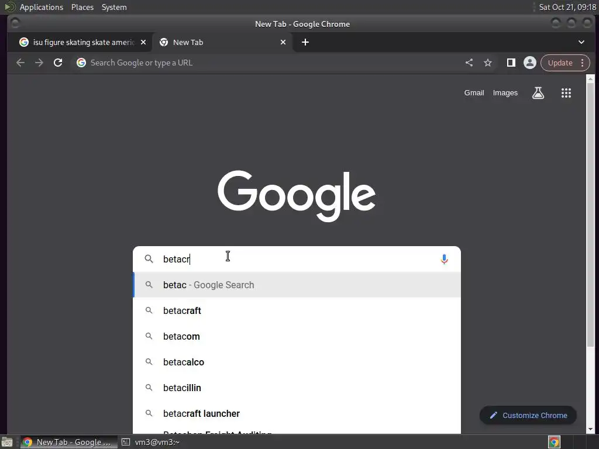Viewport: 599px width, 449px height.
Task: Open the Places menu
Action: click(x=82, y=7)
